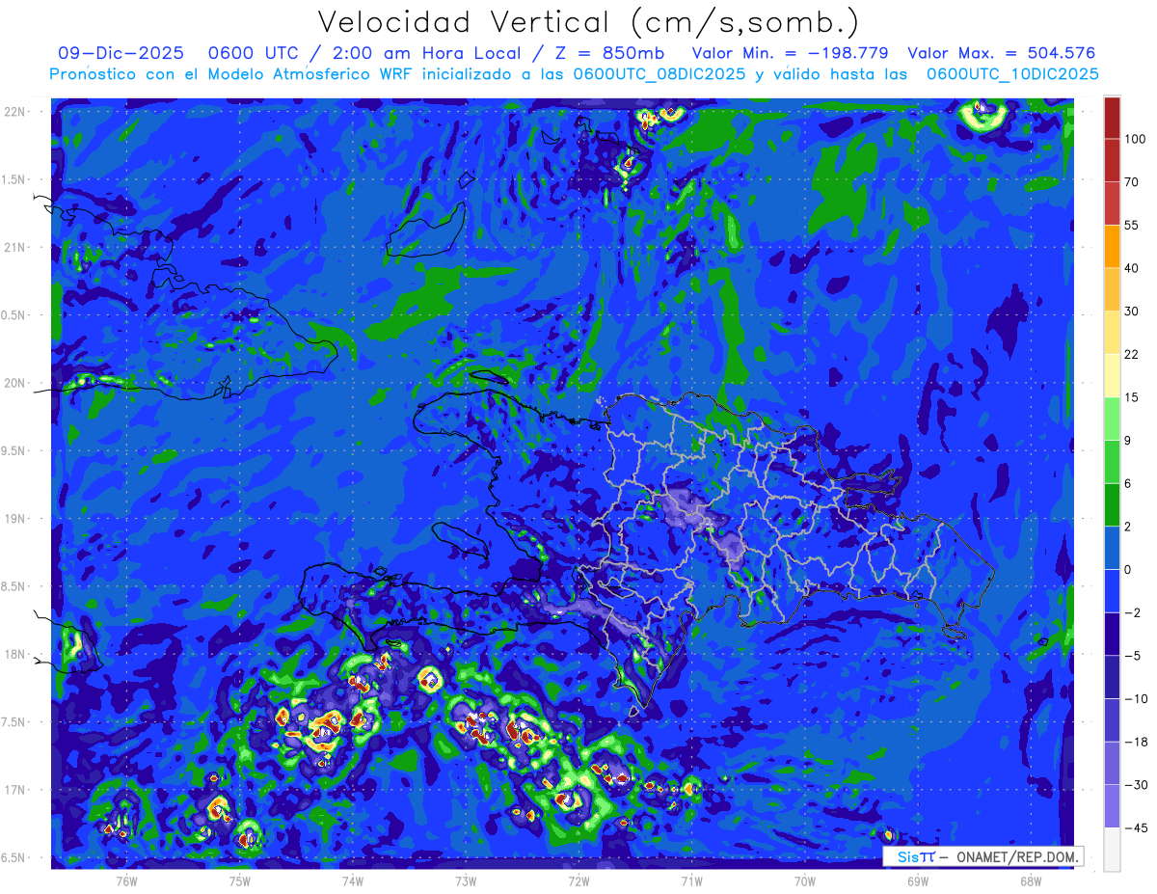Click the colorbar label "22"
This screenshot has width=1157, height=894.
(1132, 354)
